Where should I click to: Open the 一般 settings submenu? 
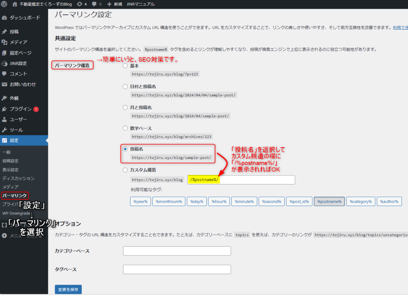click(6, 152)
